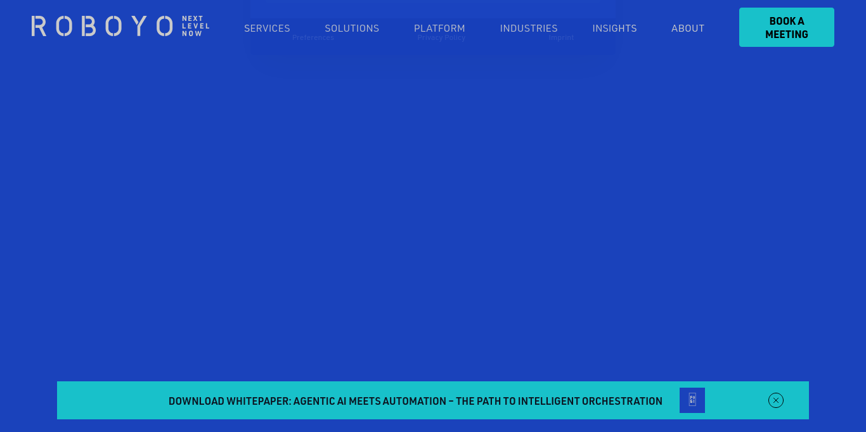Open the Services menu
The image size is (866, 432).
[267, 29]
